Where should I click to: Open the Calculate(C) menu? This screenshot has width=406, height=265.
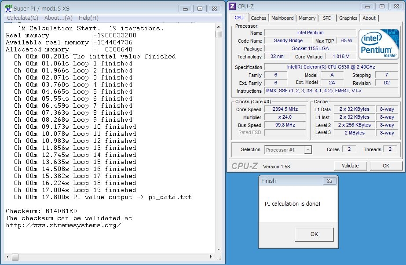point(22,18)
